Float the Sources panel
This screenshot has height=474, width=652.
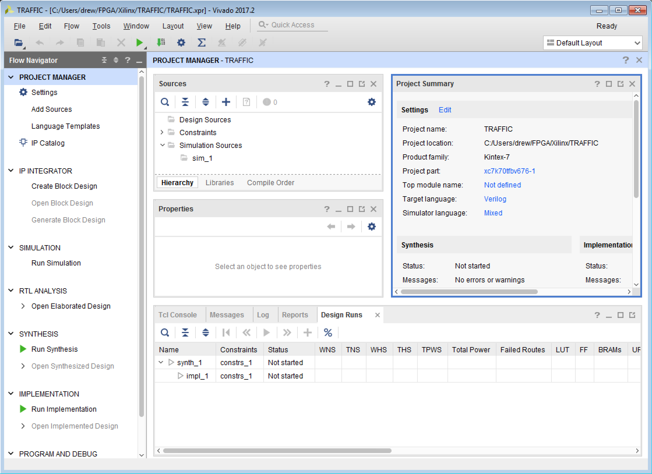tap(362, 84)
